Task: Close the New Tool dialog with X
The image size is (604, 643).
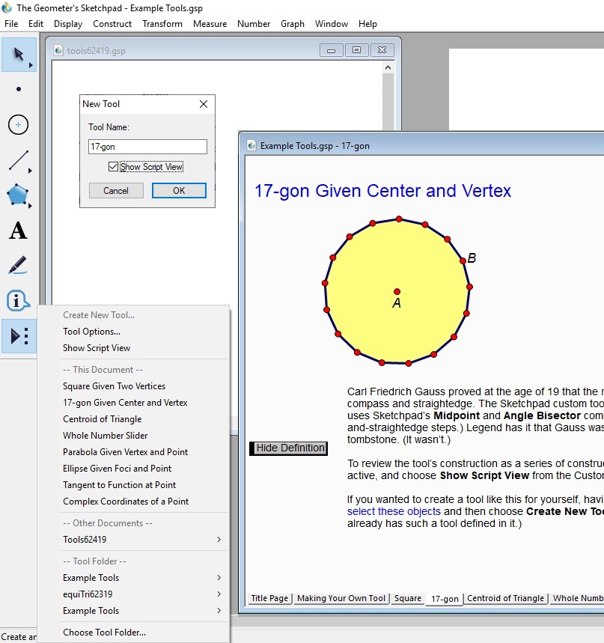Action: [204, 104]
